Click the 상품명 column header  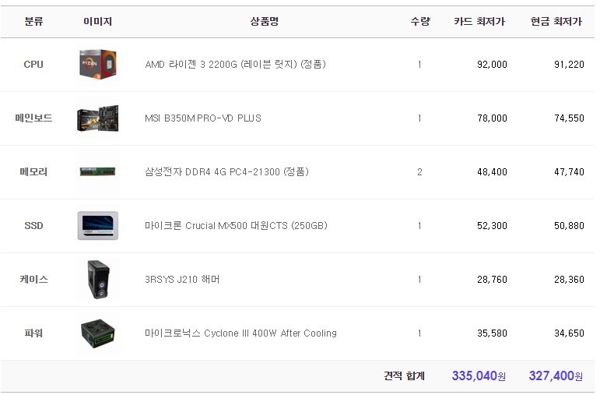(x=265, y=22)
